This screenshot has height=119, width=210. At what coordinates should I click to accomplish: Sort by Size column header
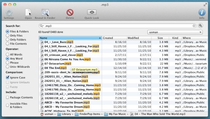[160, 38]
